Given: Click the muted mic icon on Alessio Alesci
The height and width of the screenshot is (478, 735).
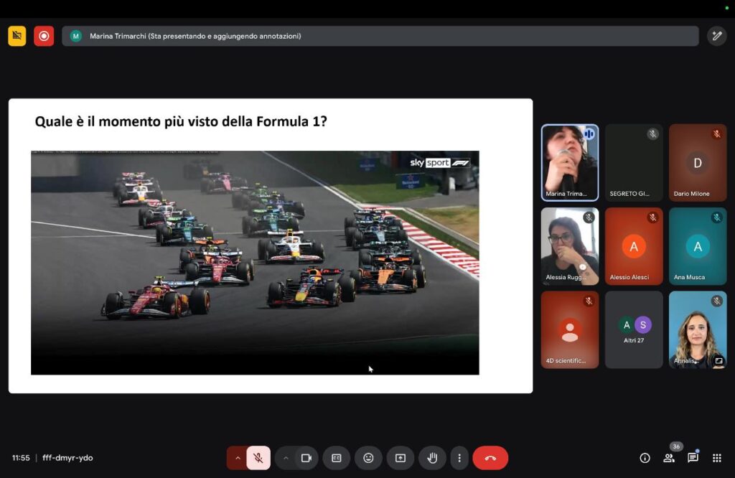Looking at the screenshot, I should point(652,217).
